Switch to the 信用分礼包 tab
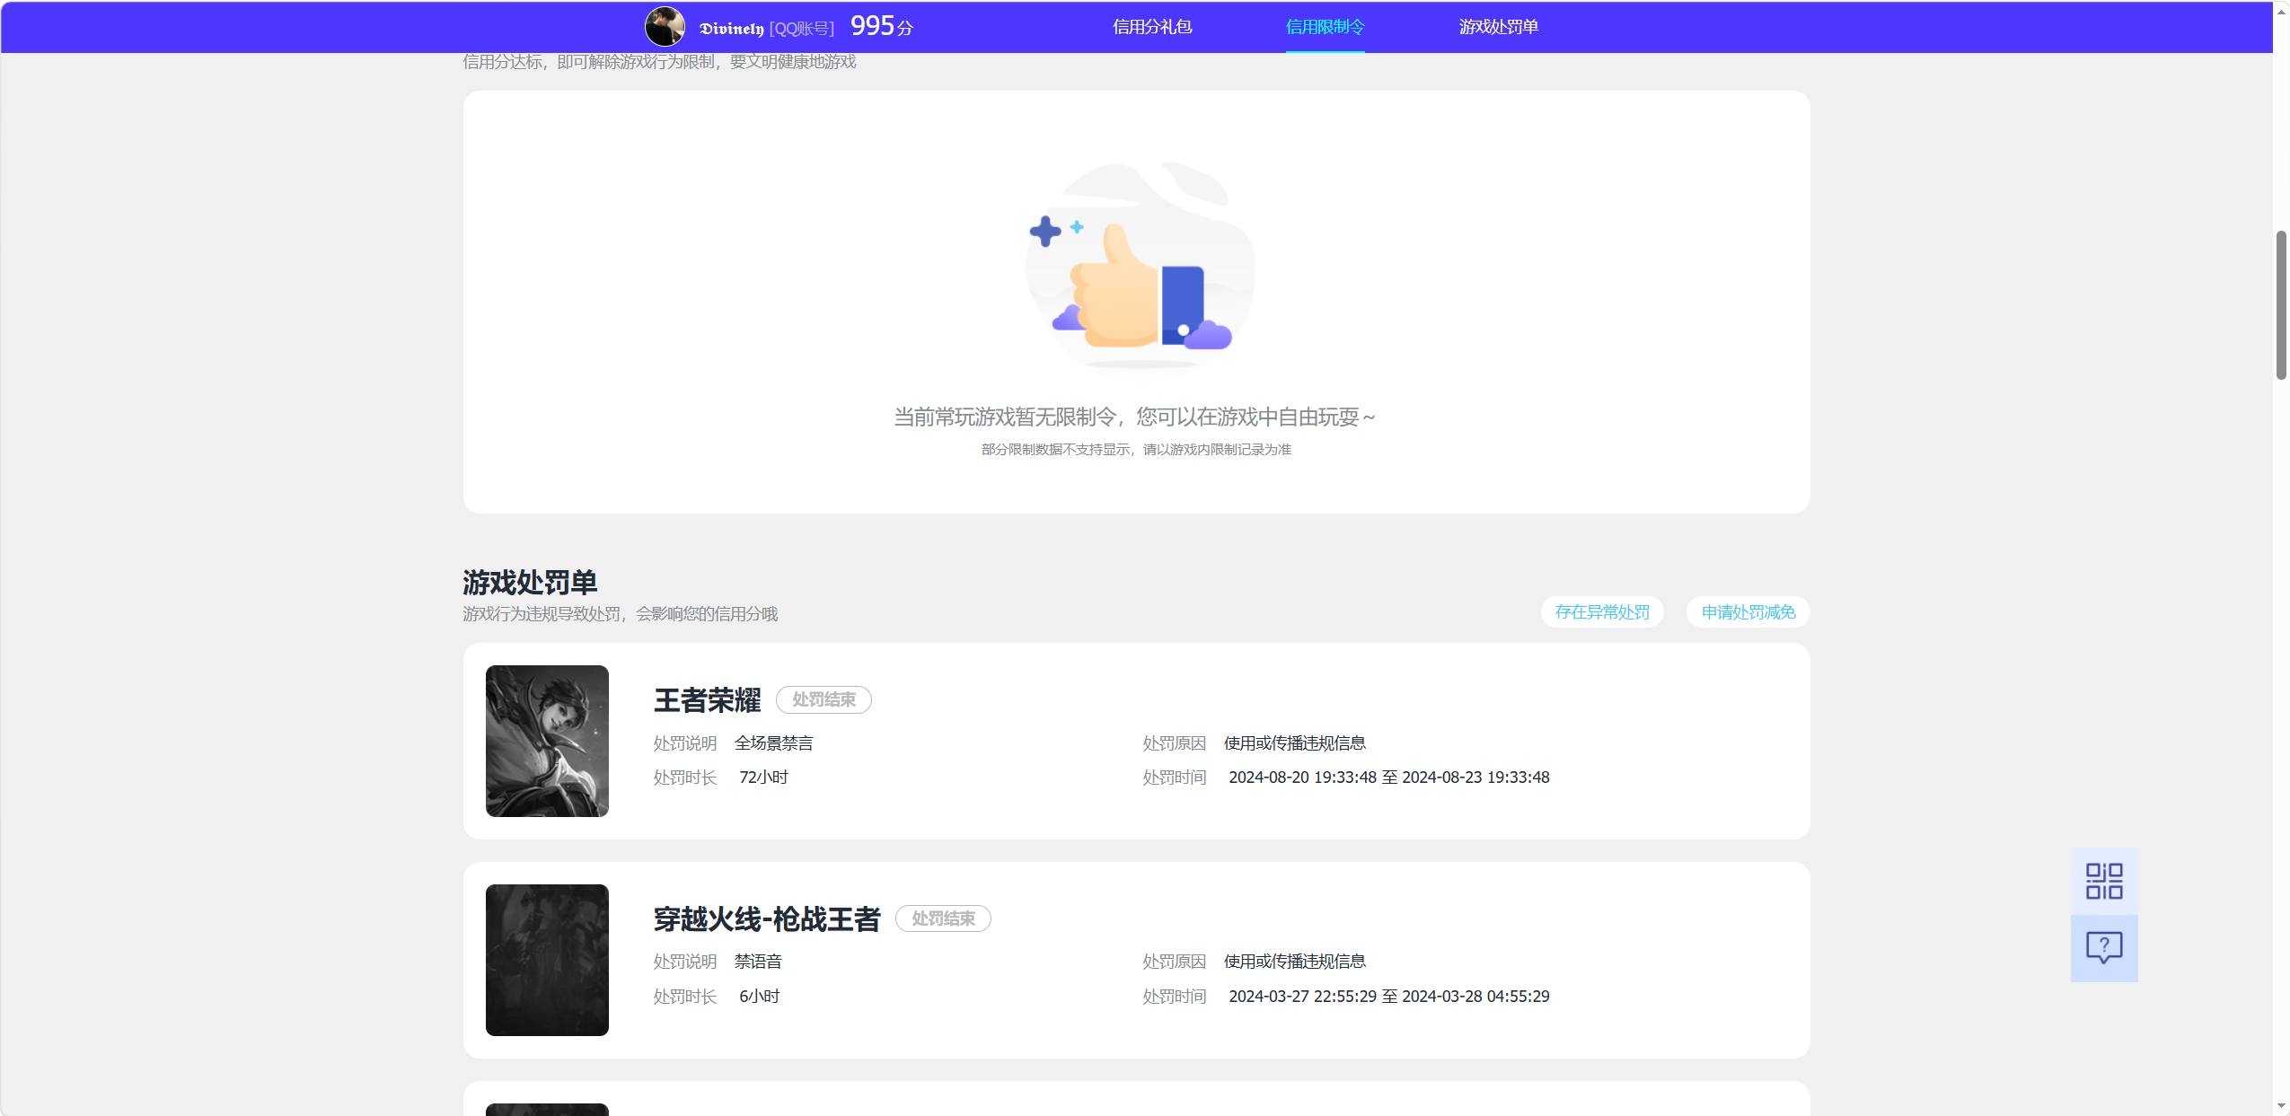2290x1116 pixels. [x=1152, y=27]
